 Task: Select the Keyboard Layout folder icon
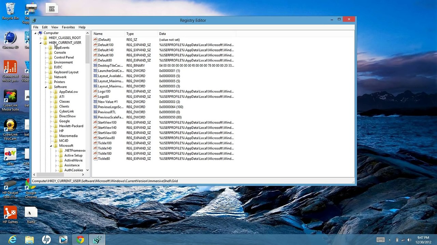point(51,72)
